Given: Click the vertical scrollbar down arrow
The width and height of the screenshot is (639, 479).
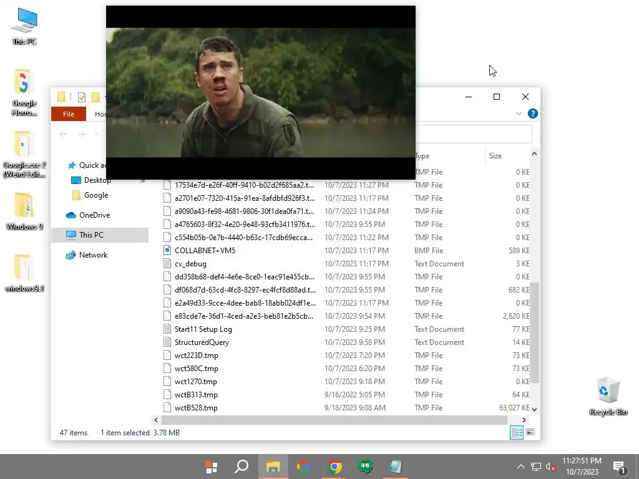Looking at the screenshot, I should 534,409.
